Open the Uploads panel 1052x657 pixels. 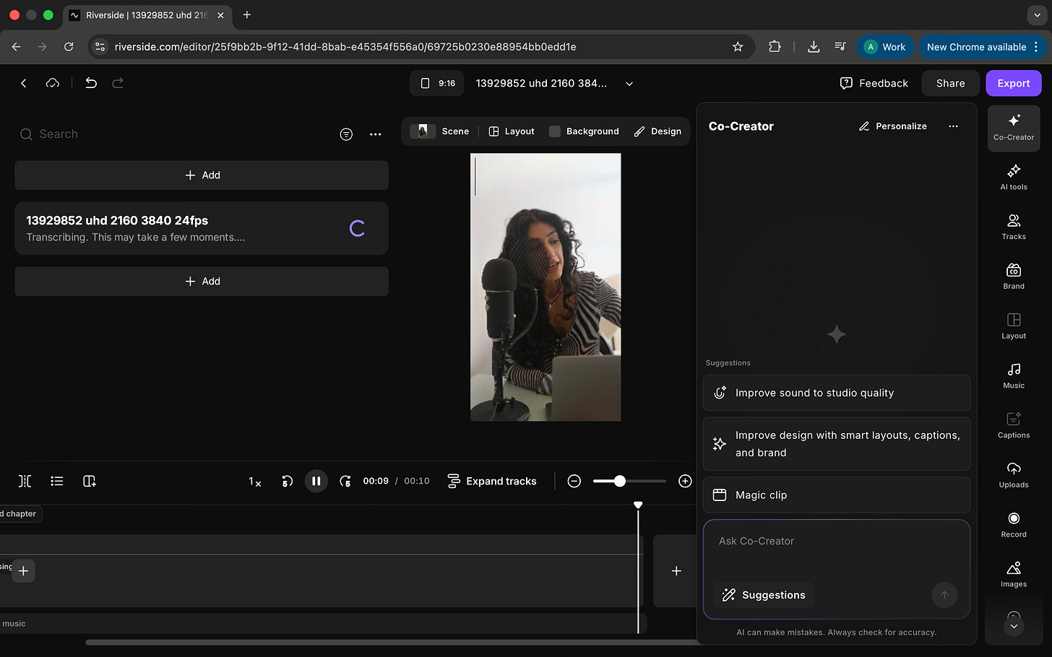point(1013,475)
